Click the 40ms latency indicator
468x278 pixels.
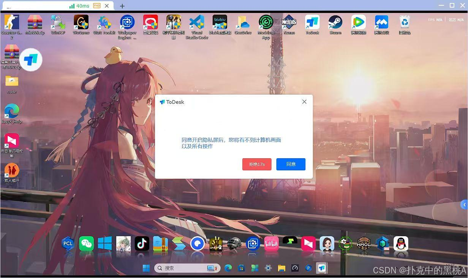(79, 6)
